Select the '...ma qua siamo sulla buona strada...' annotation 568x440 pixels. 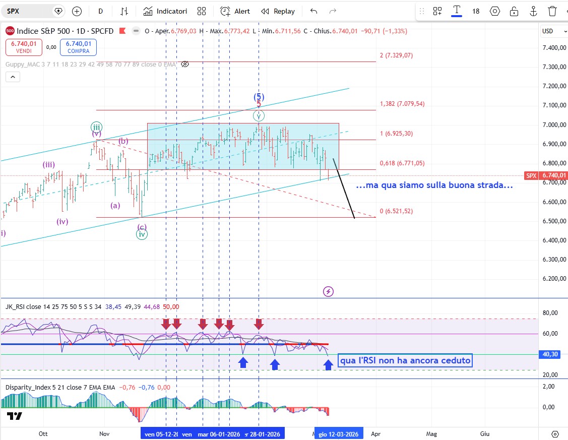point(434,185)
